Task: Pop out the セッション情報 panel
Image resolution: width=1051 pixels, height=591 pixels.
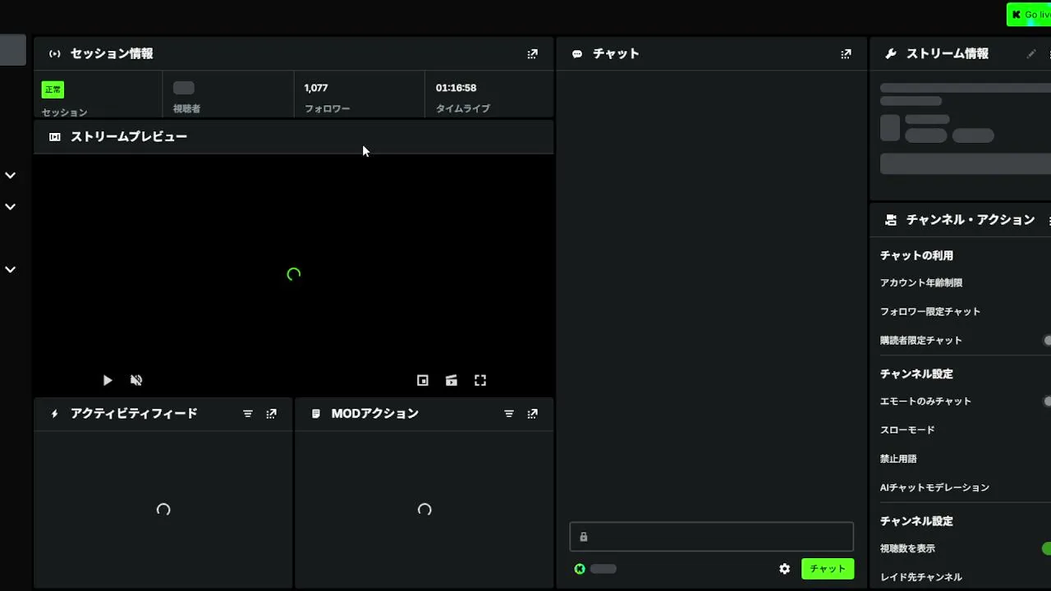Action: point(533,54)
